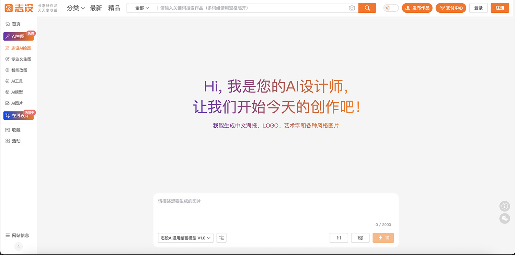Screen dimensions: 515x255
Task: Open the 分类 category dropdown
Action: [76, 8]
